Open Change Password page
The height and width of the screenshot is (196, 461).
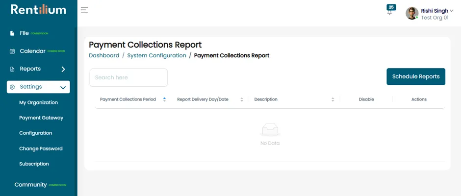pyautogui.click(x=41, y=148)
